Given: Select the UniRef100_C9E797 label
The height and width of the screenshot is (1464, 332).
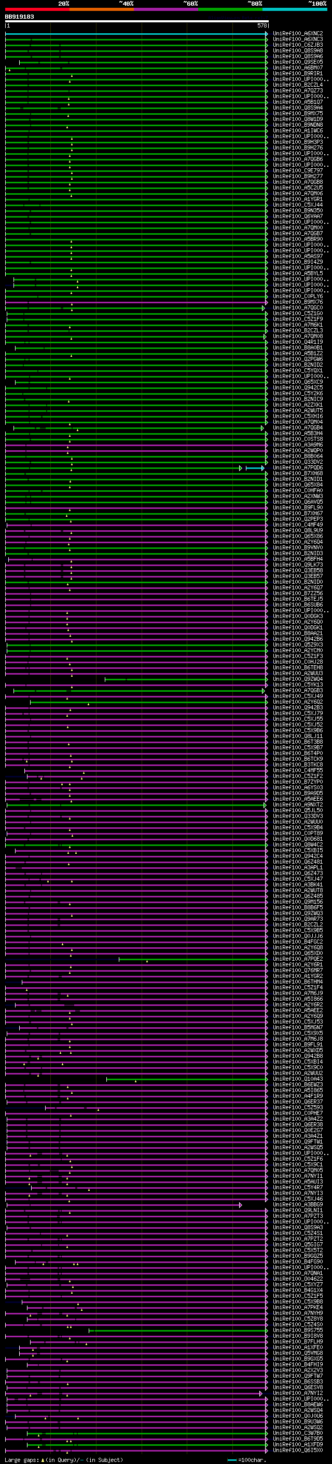Looking at the screenshot, I should pyautogui.click(x=298, y=170).
